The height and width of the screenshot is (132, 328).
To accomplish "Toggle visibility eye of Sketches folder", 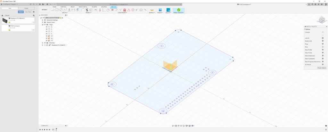I will click(x=45, y=43).
